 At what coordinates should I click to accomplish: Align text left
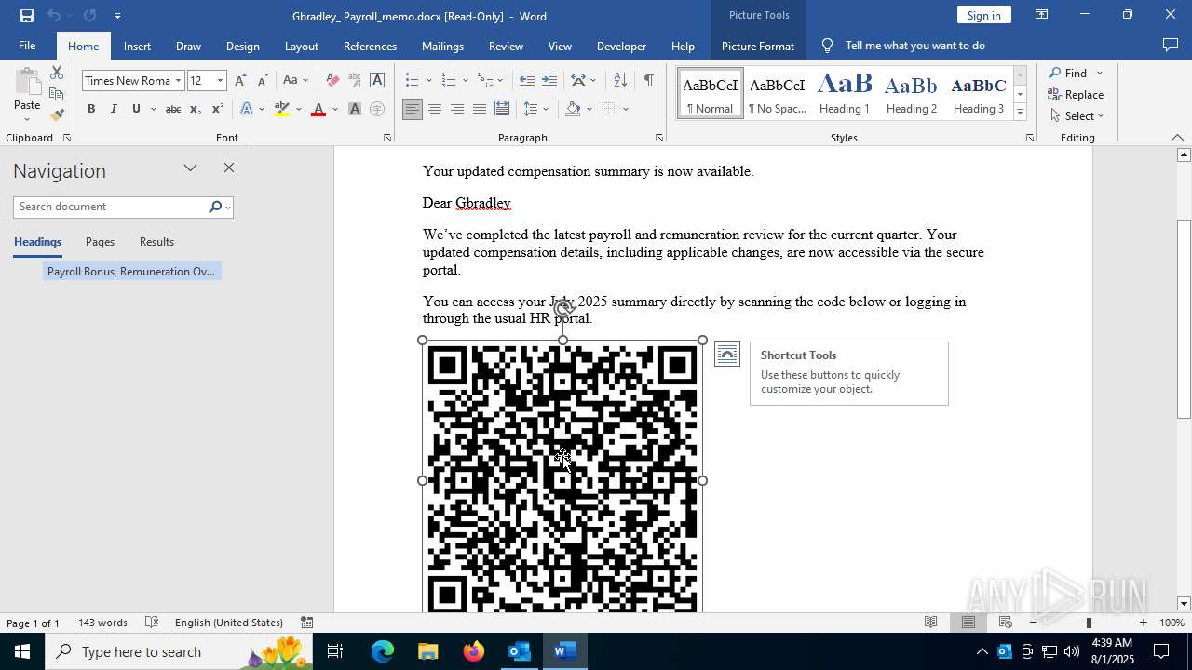click(x=413, y=110)
